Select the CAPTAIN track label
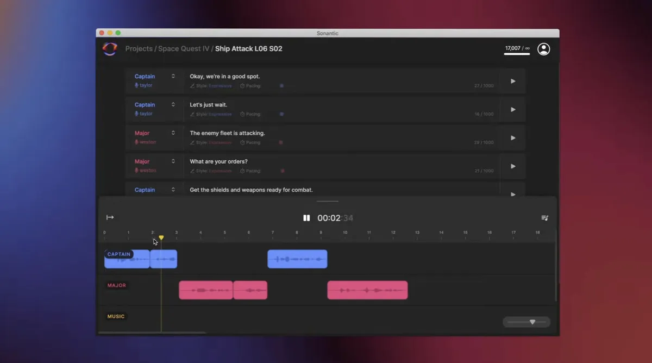The image size is (652, 363). point(119,254)
